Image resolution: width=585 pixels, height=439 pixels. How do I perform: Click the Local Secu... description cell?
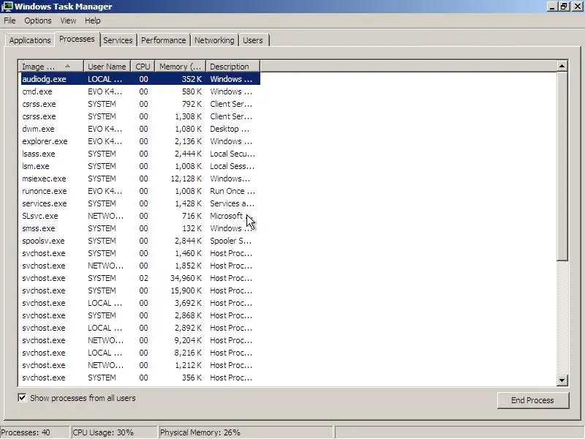(233, 154)
